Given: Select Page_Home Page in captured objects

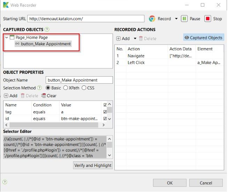Looking at the screenshot, I should pyautogui.click(x=32, y=38).
